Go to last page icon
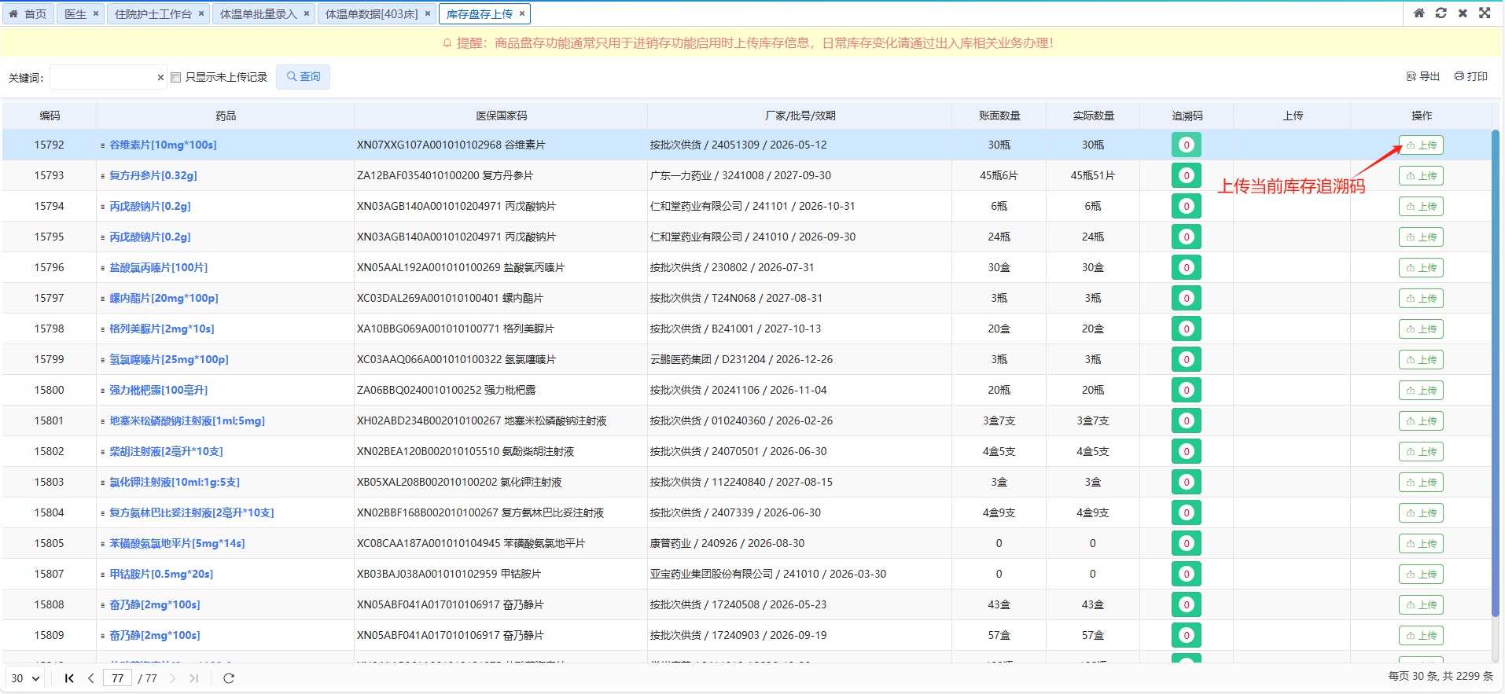This screenshot has width=1505, height=694. (193, 678)
